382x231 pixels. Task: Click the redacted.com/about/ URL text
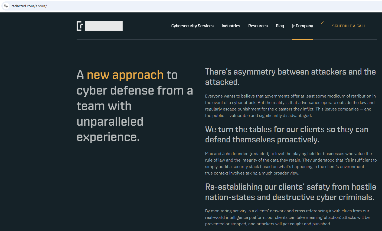29,6
